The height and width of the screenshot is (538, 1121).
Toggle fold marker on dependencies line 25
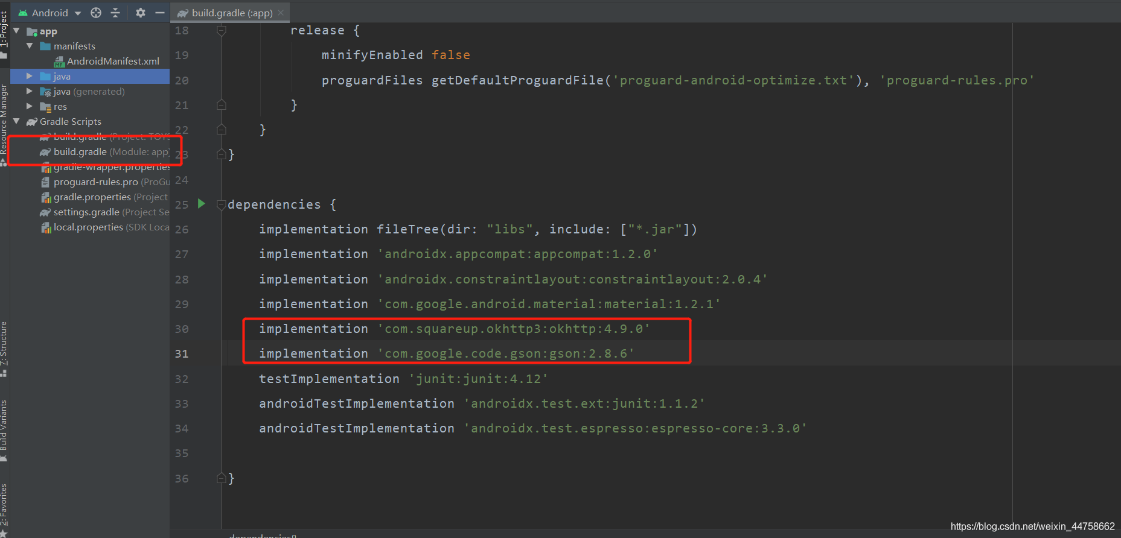(x=222, y=204)
